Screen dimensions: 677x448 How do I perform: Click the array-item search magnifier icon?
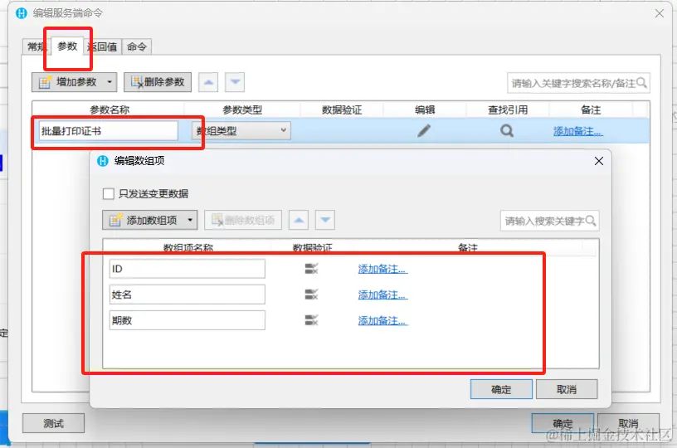click(x=591, y=221)
